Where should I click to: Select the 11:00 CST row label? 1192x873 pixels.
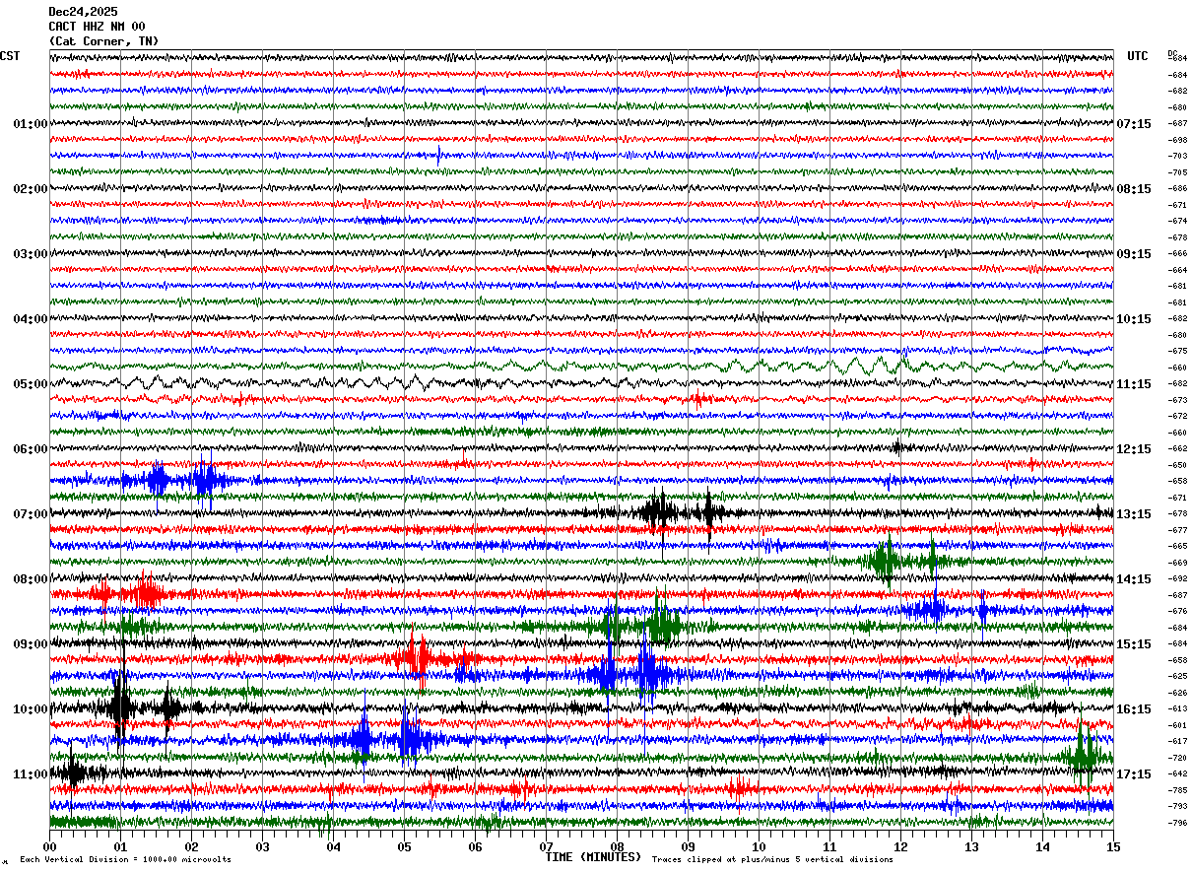31,774
